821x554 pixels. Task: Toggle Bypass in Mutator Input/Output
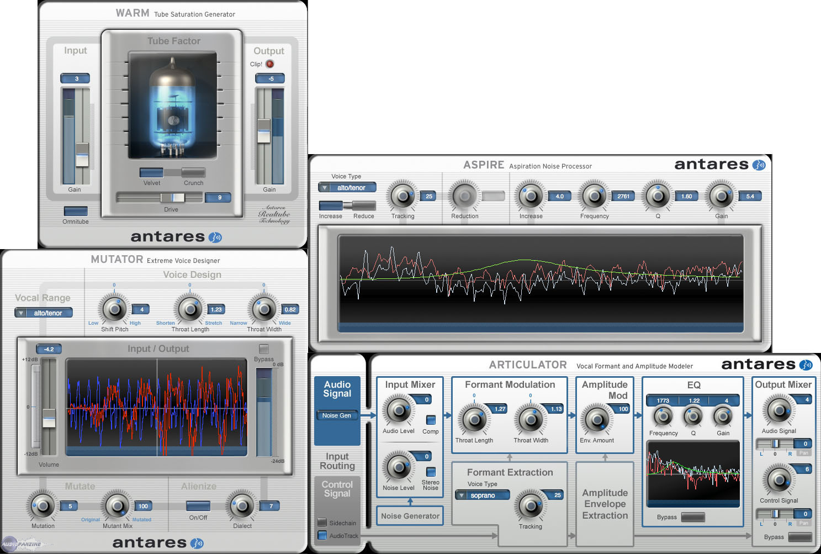[264, 349]
